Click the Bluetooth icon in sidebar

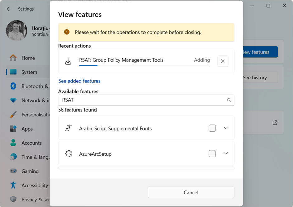tap(13, 86)
